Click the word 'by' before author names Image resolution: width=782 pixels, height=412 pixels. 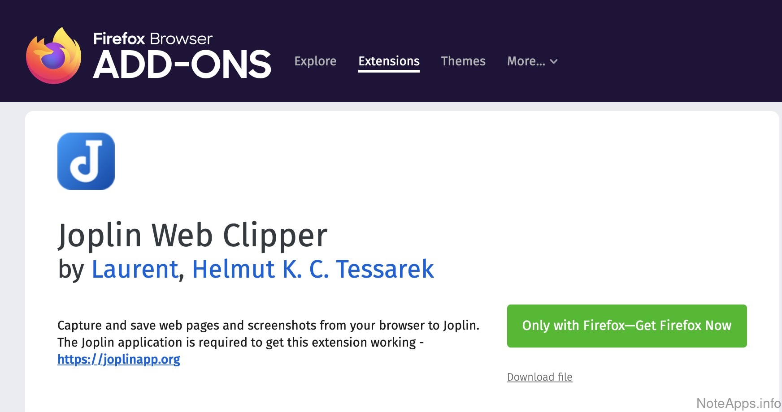click(71, 269)
